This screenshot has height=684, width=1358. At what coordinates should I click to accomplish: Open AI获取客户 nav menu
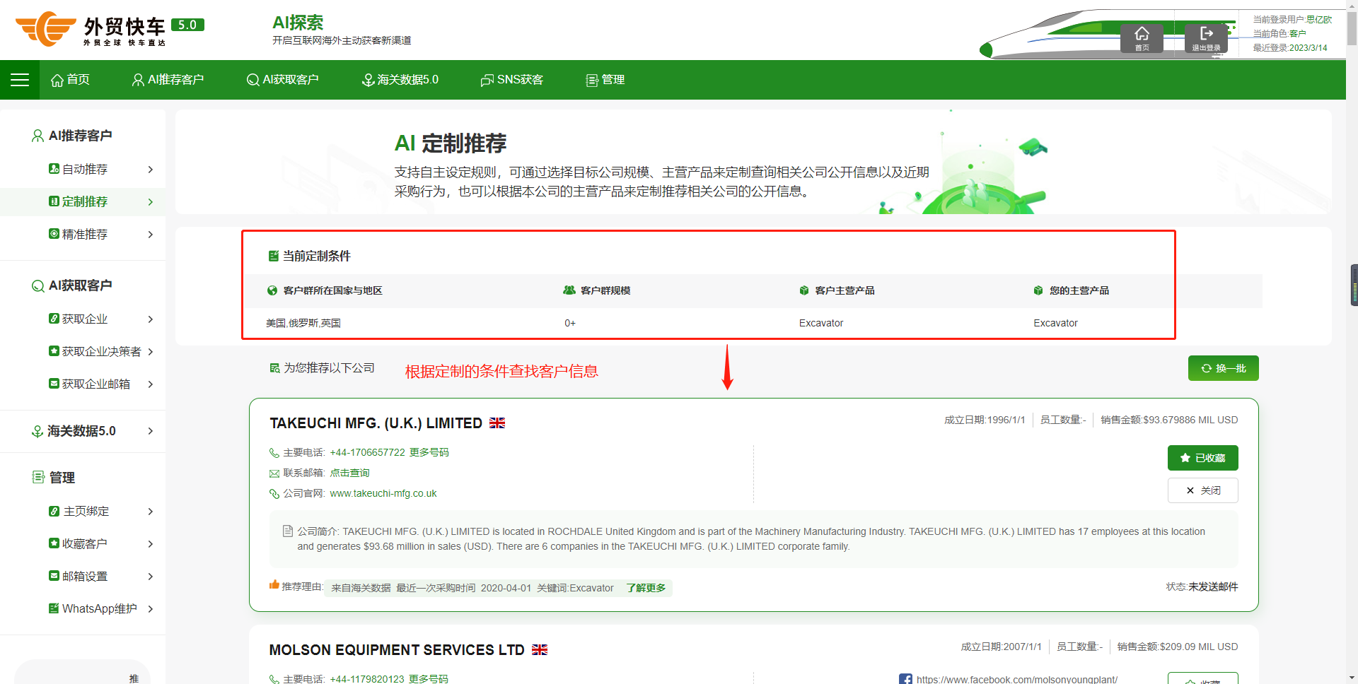282,80
